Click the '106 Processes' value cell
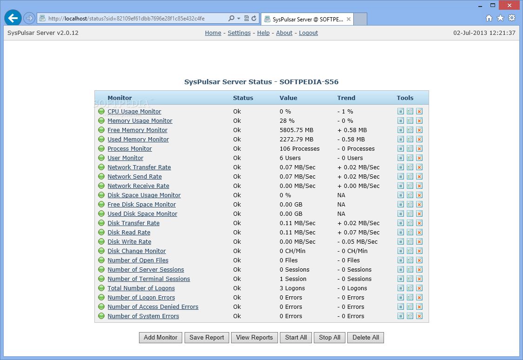This screenshot has width=523, height=360. coord(299,148)
